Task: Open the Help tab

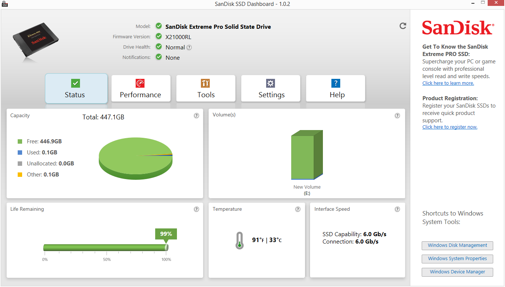Action: pos(335,88)
